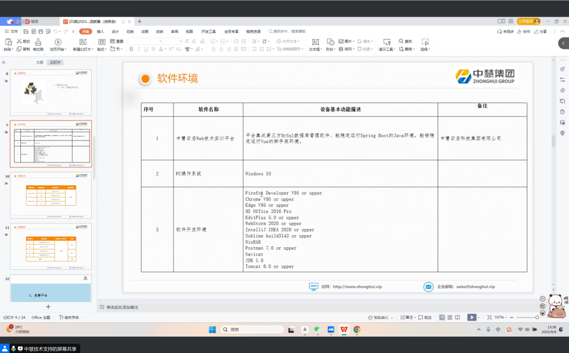Click the Cut (剪切) scissors icon
The height and width of the screenshot is (353, 569).
19,41
